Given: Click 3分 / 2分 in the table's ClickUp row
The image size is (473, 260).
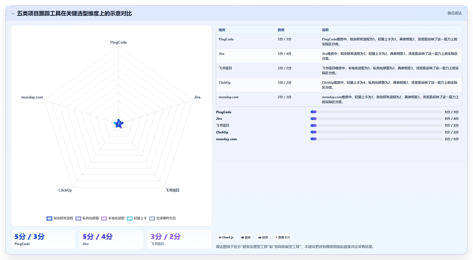Looking at the screenshot, I should 285,83.
